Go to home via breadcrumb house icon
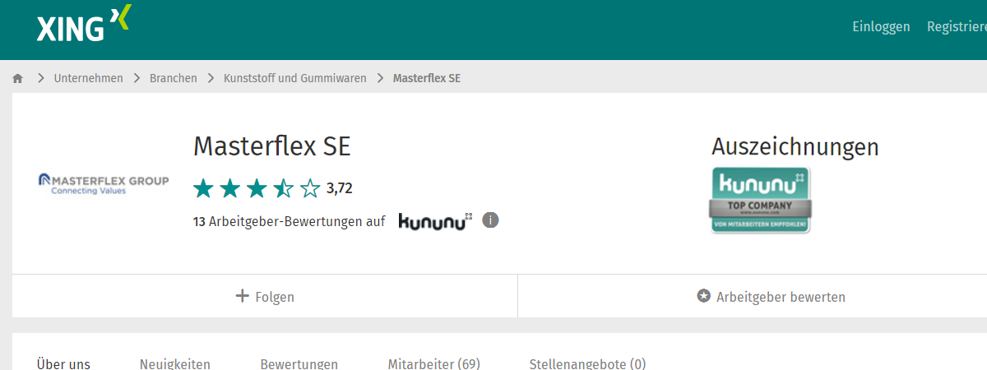This screenshot has width=987, height=370. [x=18, y=79]
